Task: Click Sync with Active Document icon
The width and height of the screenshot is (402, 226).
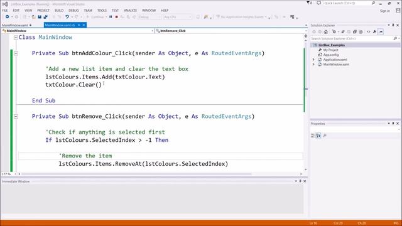Action: (343, 32)
